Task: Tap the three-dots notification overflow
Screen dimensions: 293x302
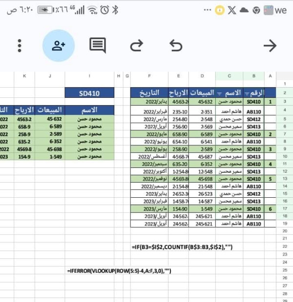Action: pyautogui.click(x=208, y=10)
